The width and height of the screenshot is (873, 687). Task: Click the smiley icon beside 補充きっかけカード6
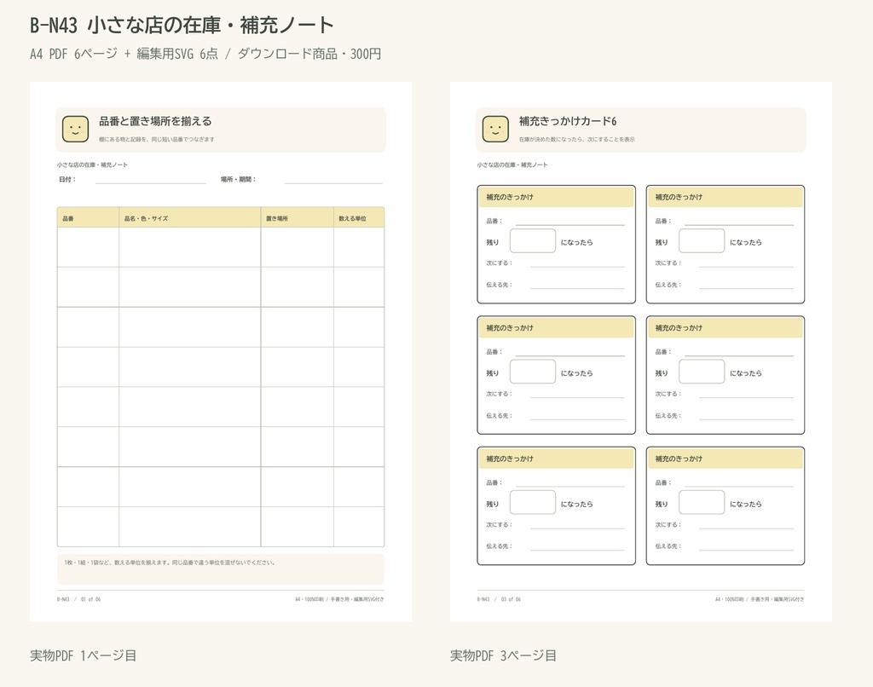point(495,130)
